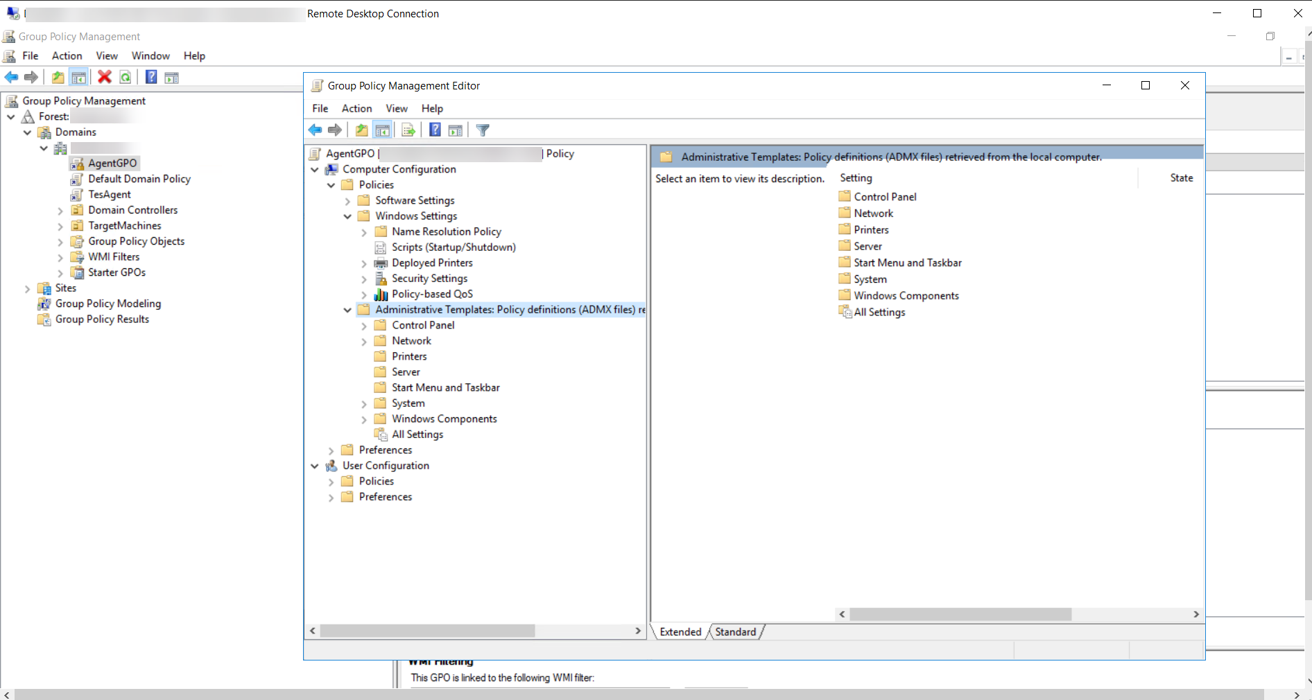The height and width of the screenshot is (700, 1312).
Task: Expand the Sites node in left tree
Action: pyautogui.click(x=28, y=289)
